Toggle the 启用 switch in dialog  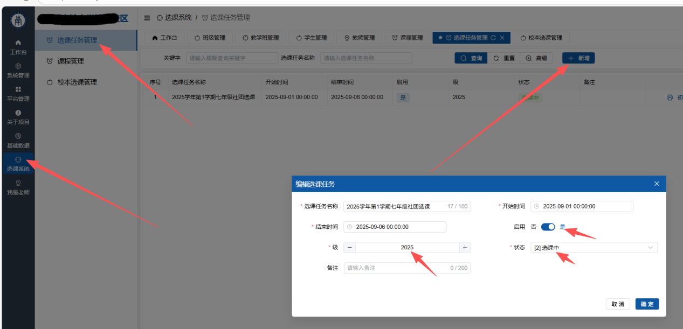[x=548, y=227]
